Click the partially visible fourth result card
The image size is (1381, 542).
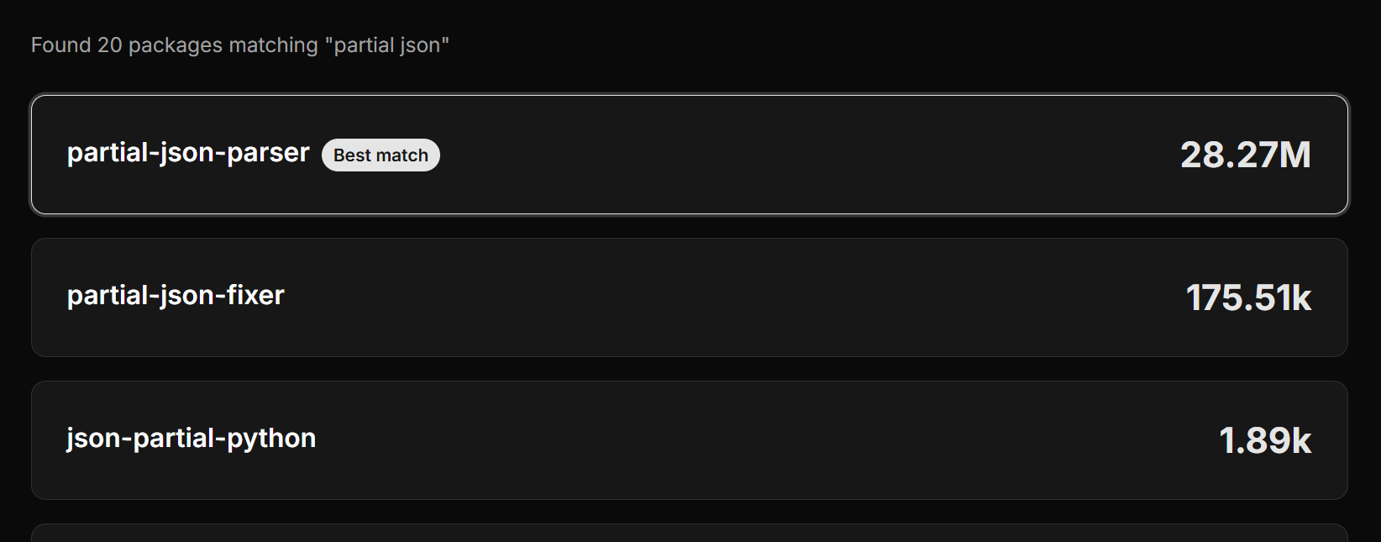coord(689,534)
